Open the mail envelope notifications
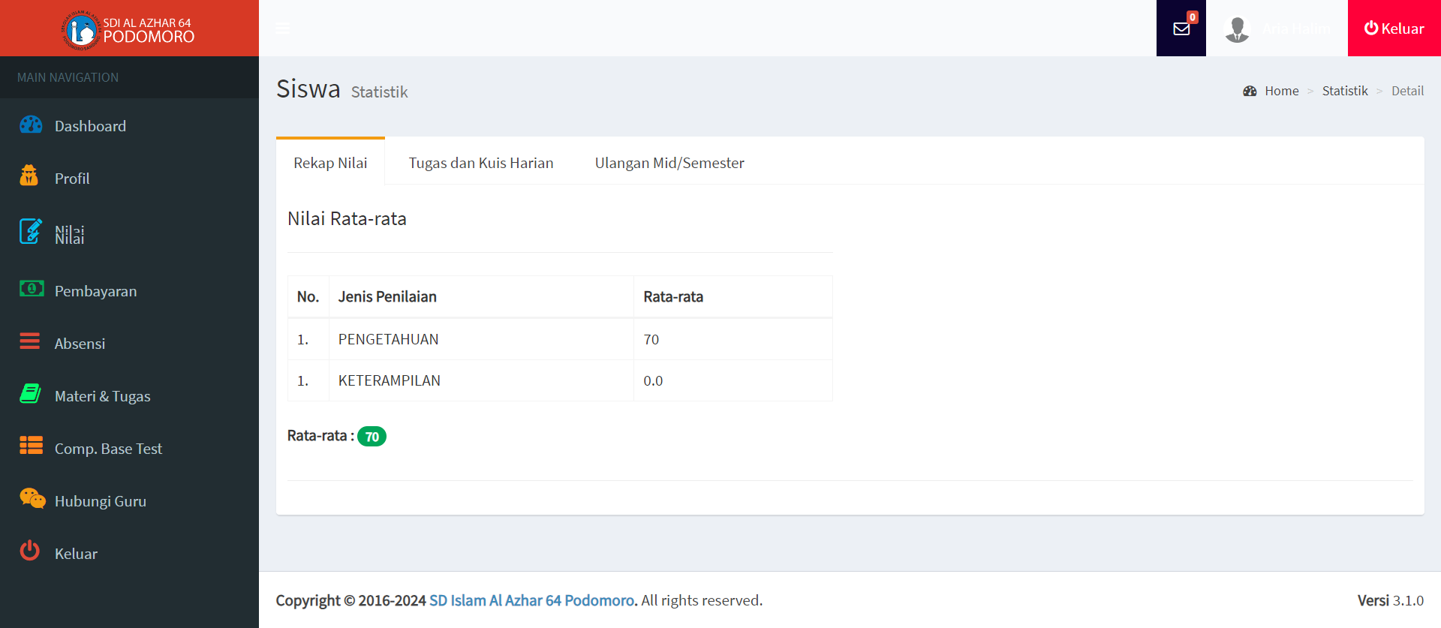Screen dimensions: 1441x628 pos(1181,29)
